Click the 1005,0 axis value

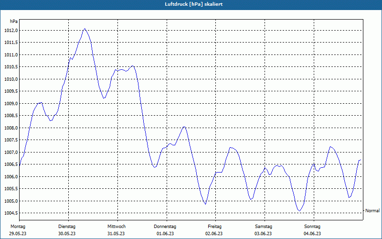11,201
